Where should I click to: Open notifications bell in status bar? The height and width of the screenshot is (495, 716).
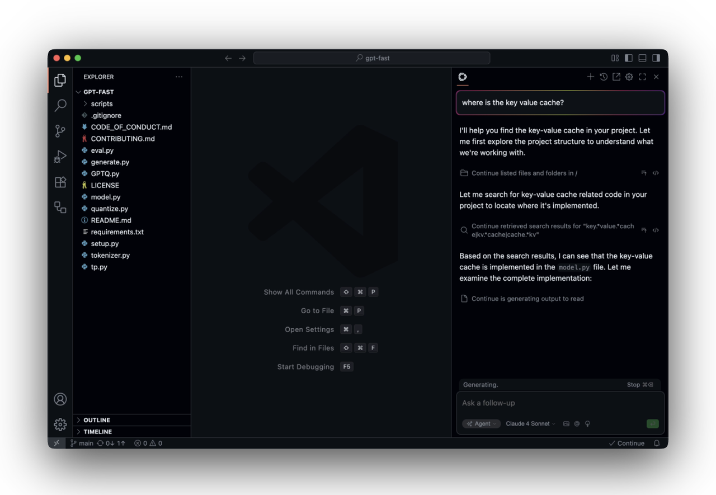[657, 443]
